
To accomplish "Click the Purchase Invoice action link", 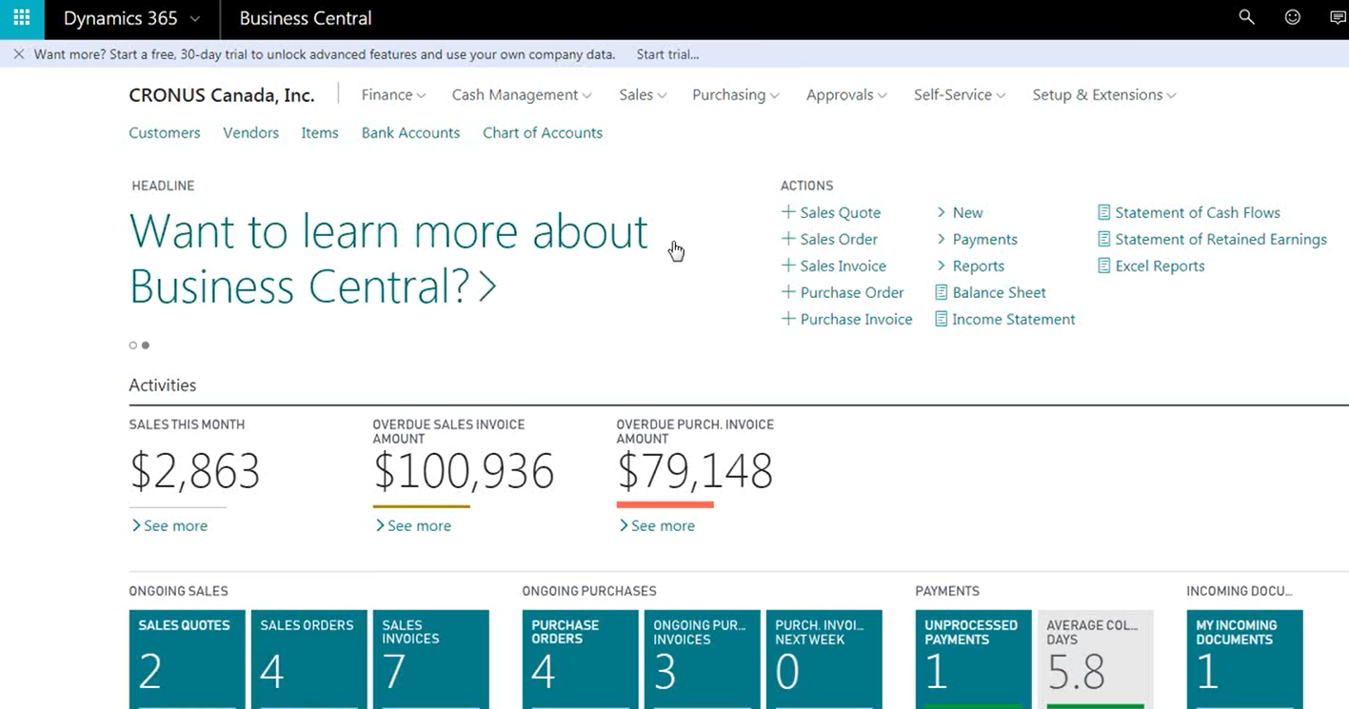I will pyautogui.click(x=856, y=319).
